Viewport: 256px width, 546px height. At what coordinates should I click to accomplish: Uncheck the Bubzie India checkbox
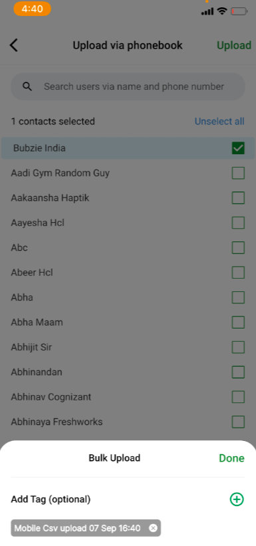pos(238,148)
